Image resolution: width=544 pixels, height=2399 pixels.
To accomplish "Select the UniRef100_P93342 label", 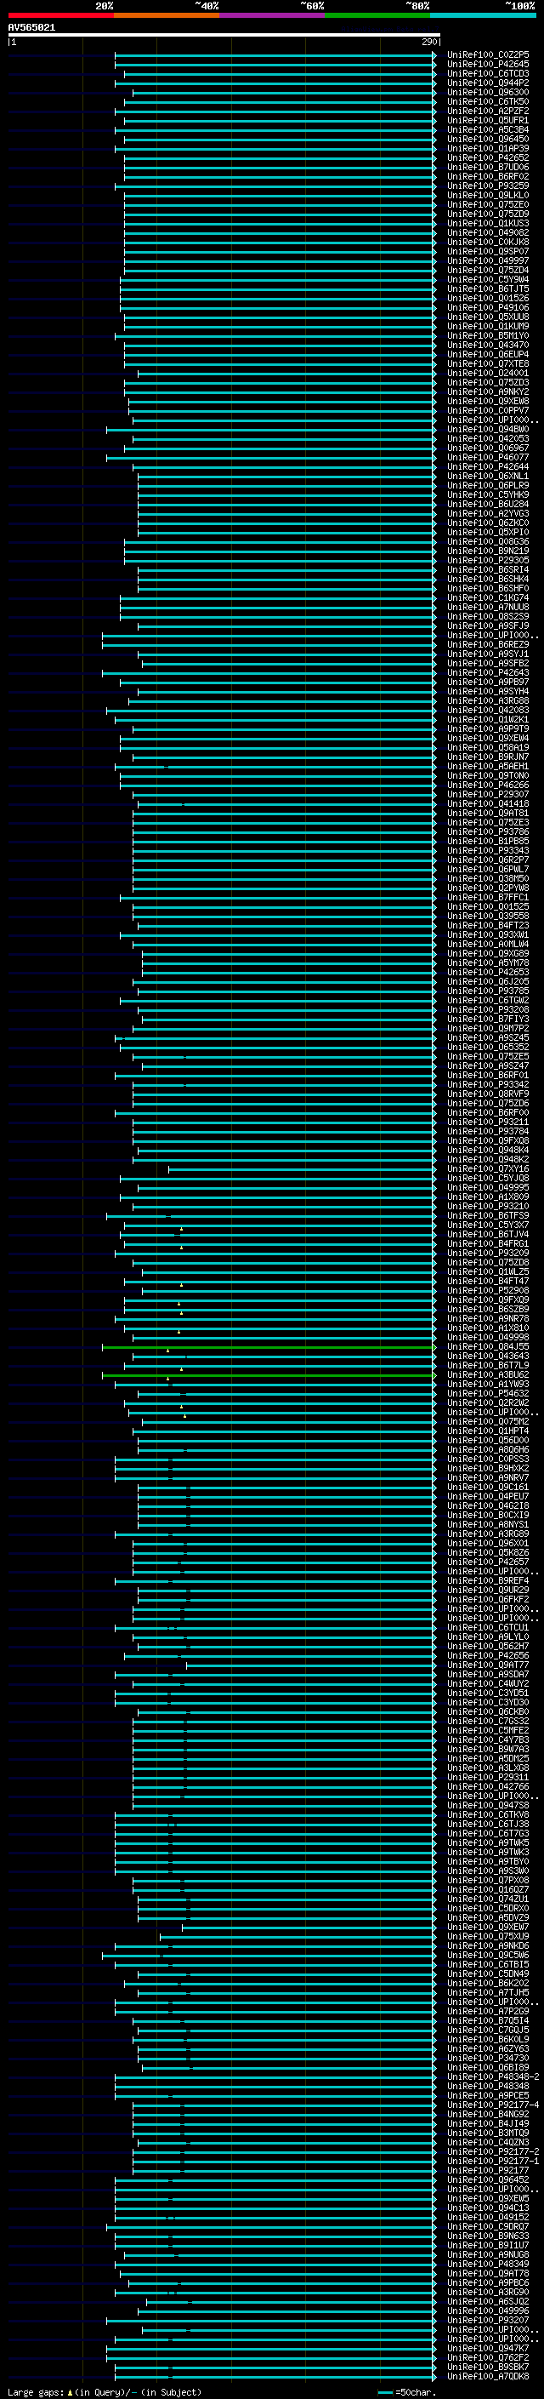I will 488,1084.
